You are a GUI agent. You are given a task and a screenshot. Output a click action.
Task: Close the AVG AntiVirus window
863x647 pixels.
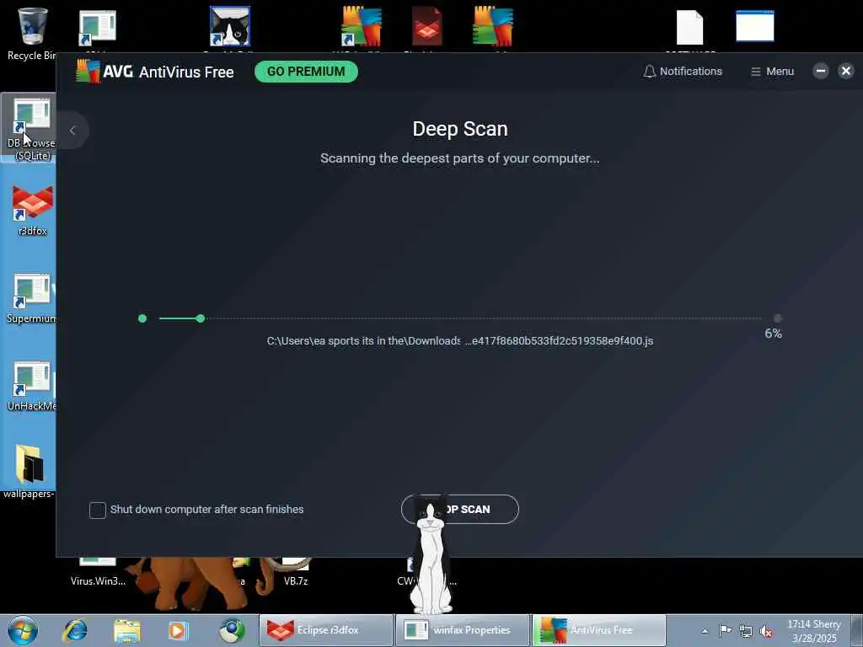(846, 71)
